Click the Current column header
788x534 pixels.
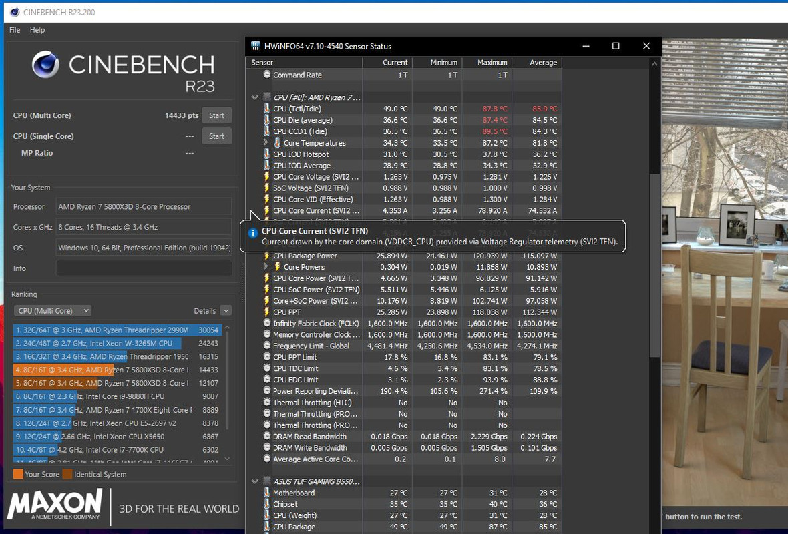[387, 63]
